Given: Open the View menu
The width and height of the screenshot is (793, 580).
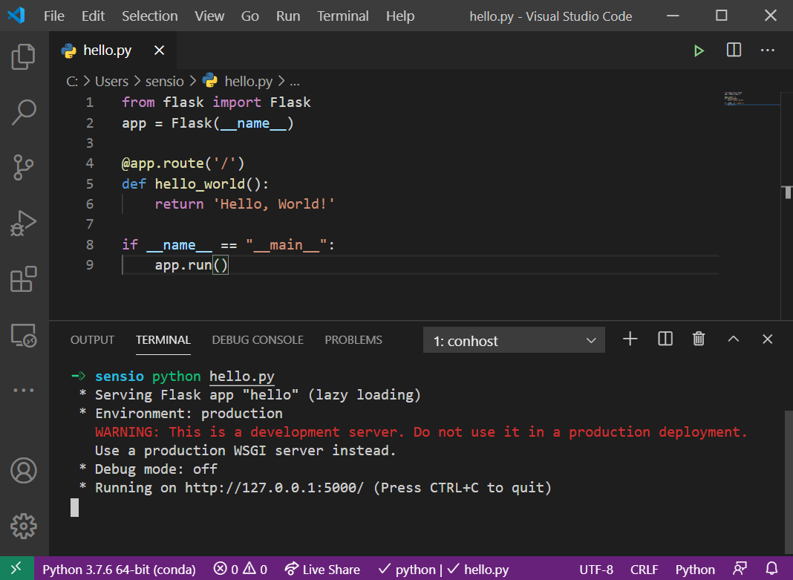Looking at the screenshot, I should (209, 16).
